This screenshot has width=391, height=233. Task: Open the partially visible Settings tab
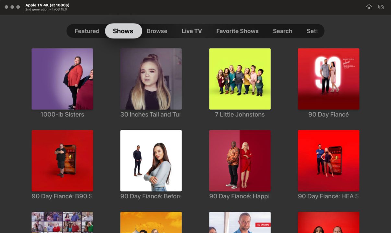[x=312, y=31]
